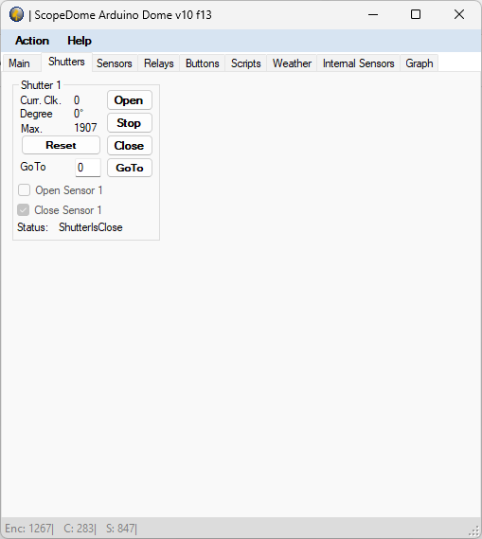This screenshot has height=539, width=482.
Task: Switch to the Main tab
Action: 20,63
